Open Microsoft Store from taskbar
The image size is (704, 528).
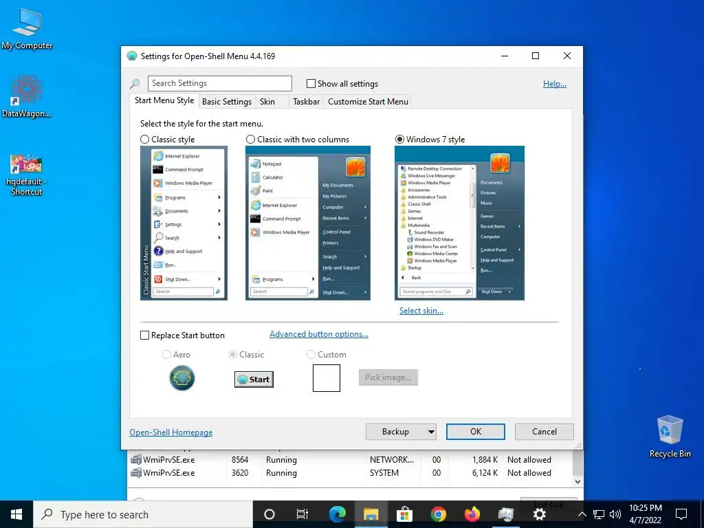pos(404,514)
